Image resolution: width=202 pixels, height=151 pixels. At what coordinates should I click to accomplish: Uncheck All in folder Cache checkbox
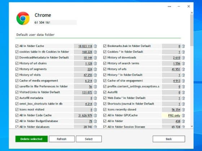pos(17,46)
